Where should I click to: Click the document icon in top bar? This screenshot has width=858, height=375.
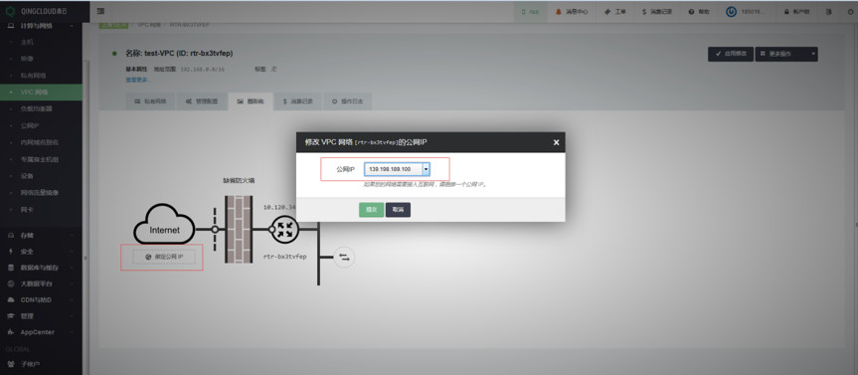(x=828, y=12)
